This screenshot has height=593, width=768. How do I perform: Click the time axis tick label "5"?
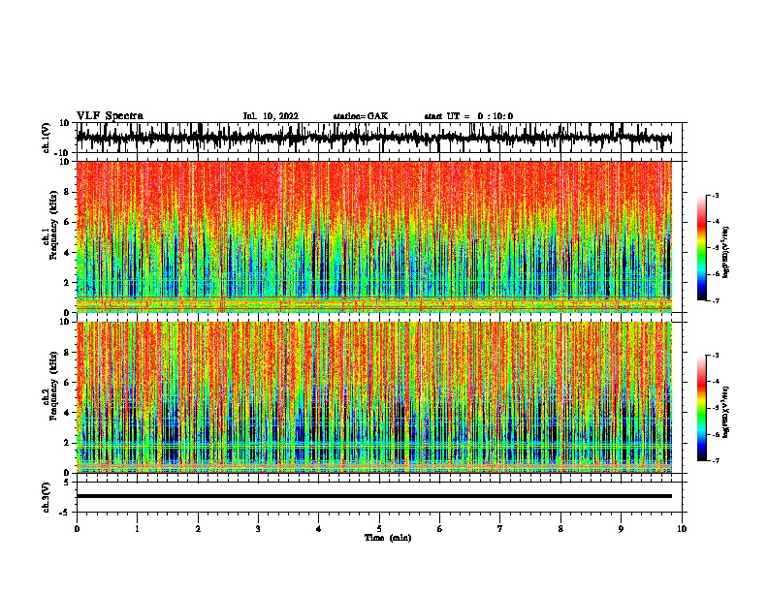pyautogui.click(x=379, y=529)
